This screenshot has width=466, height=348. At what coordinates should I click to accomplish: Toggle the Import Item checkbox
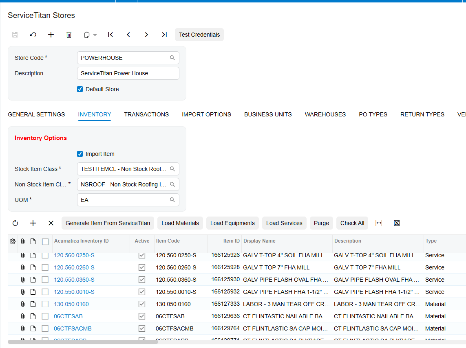coord(80,154)
